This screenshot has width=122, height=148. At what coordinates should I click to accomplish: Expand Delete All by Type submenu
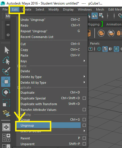84,82
